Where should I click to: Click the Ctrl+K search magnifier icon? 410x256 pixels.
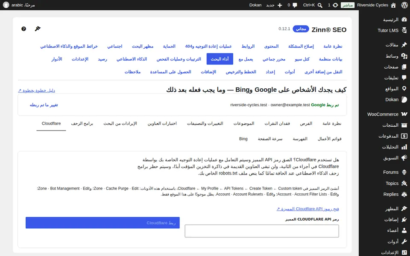coord(320,5)
